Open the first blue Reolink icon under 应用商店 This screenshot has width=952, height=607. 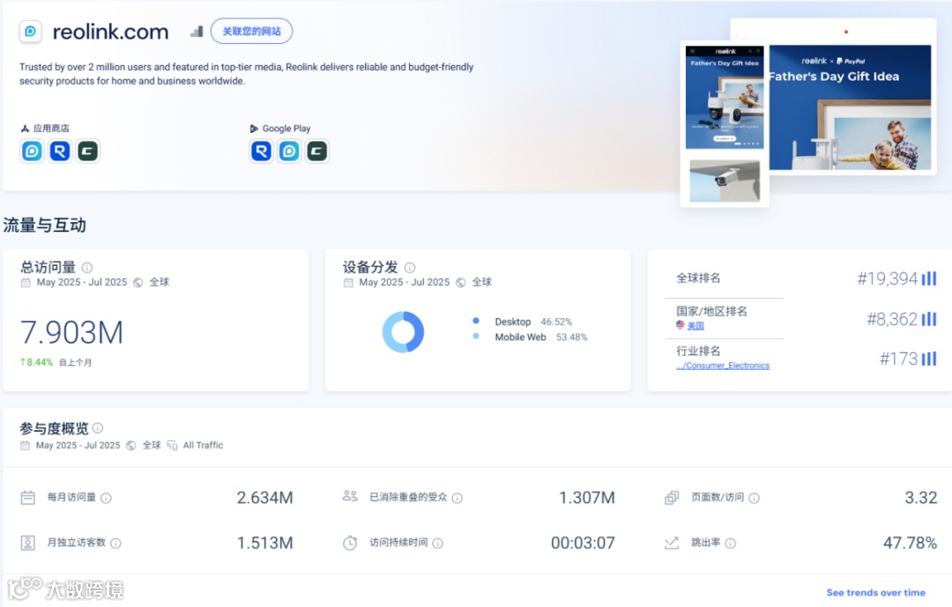(33, 151)
